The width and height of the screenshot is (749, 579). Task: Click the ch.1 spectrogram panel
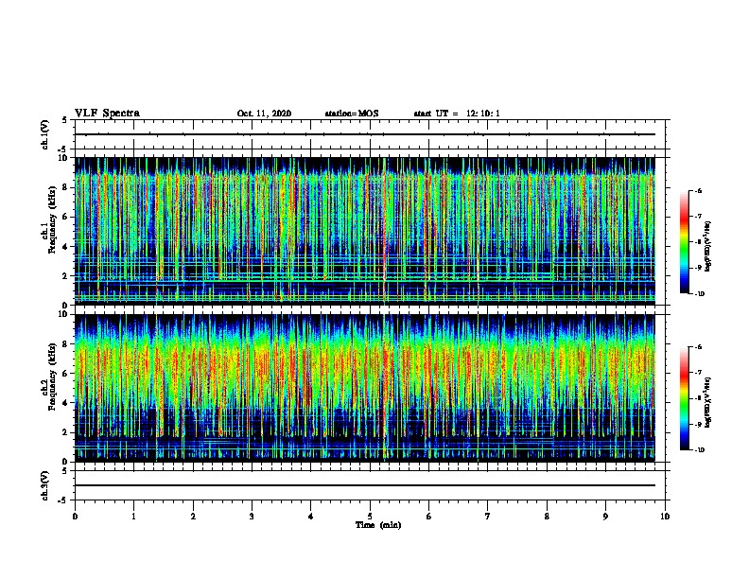(365, 231)
